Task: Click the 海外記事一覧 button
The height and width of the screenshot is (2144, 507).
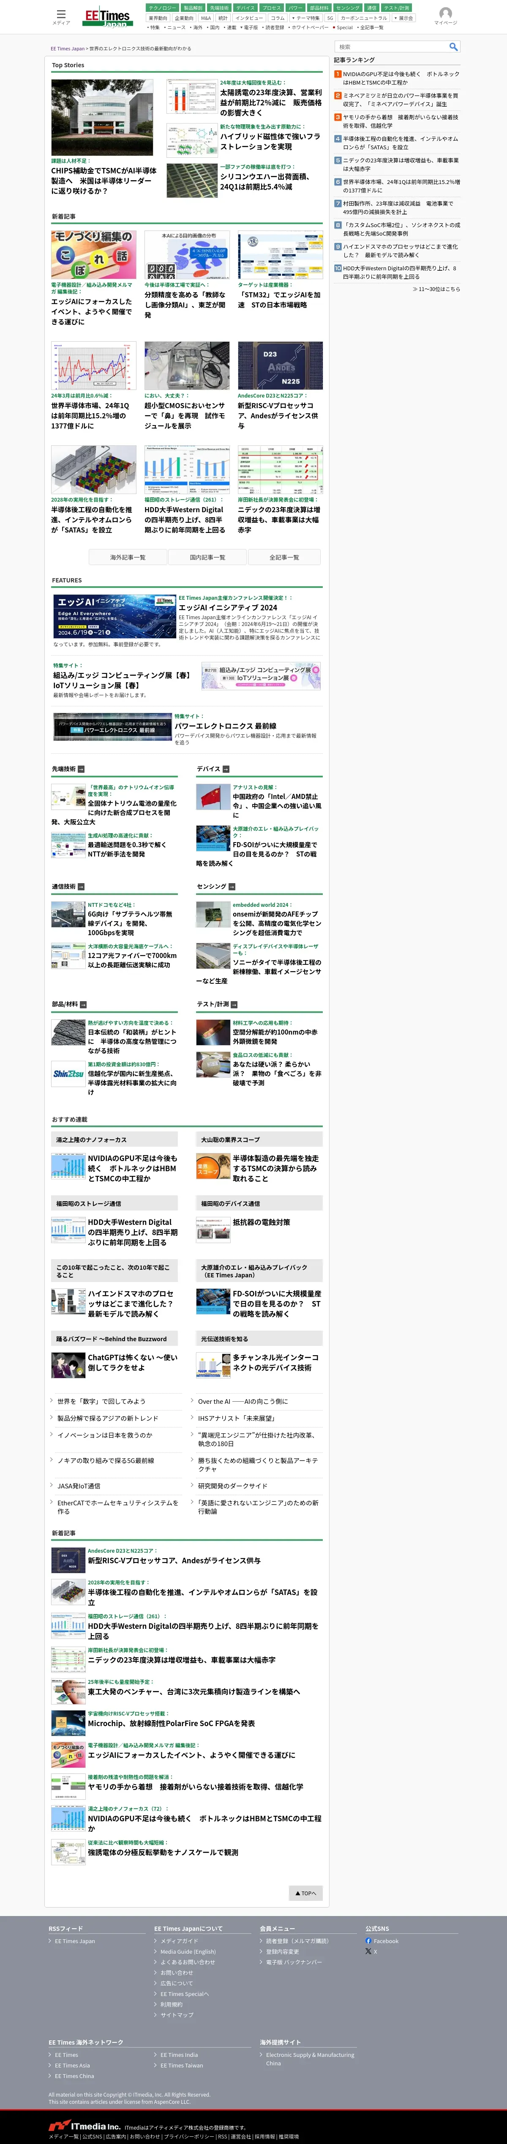Action: [x=128, y=557]
